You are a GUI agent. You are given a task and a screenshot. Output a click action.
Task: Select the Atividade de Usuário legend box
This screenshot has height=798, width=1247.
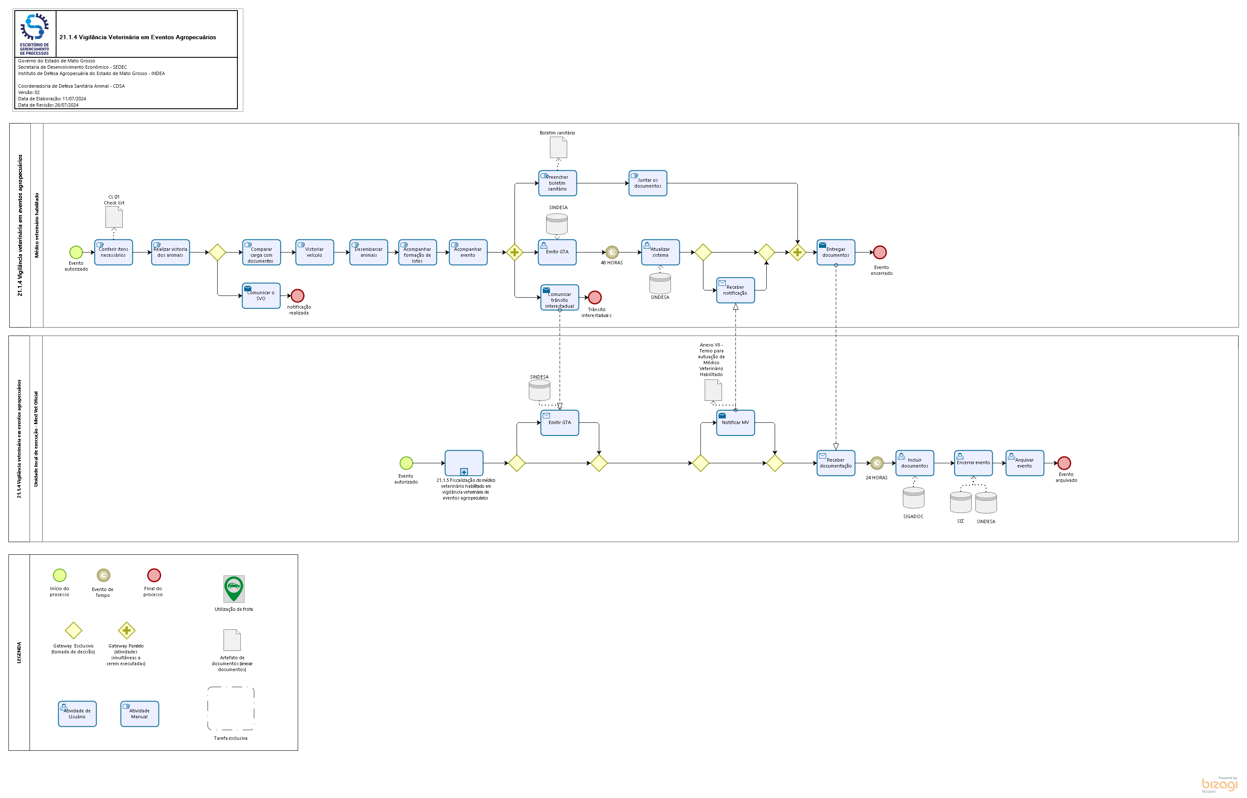[77, 714]
